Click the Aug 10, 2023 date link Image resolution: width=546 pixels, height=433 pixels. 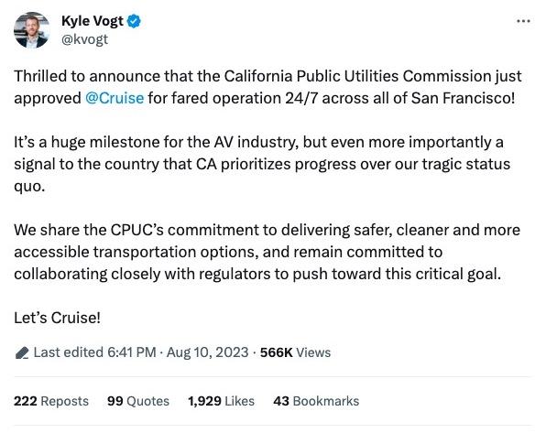click(208, 352)
